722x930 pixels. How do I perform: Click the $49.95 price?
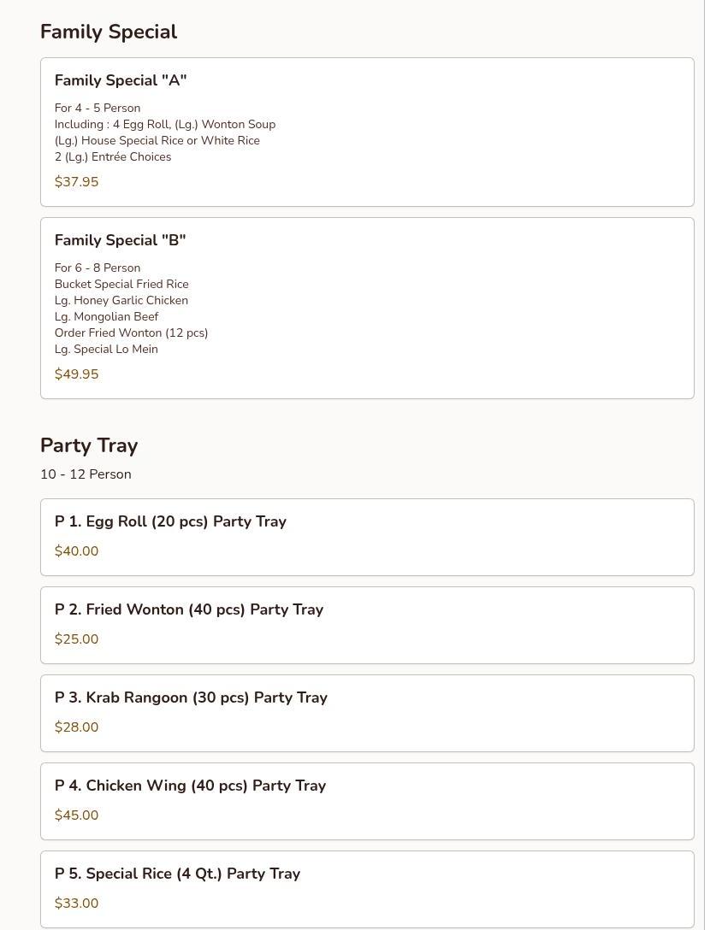(x=76, y=374)
